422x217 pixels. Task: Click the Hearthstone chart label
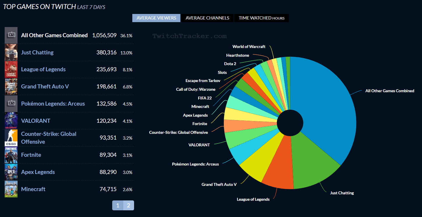click(x=238, y=55)
